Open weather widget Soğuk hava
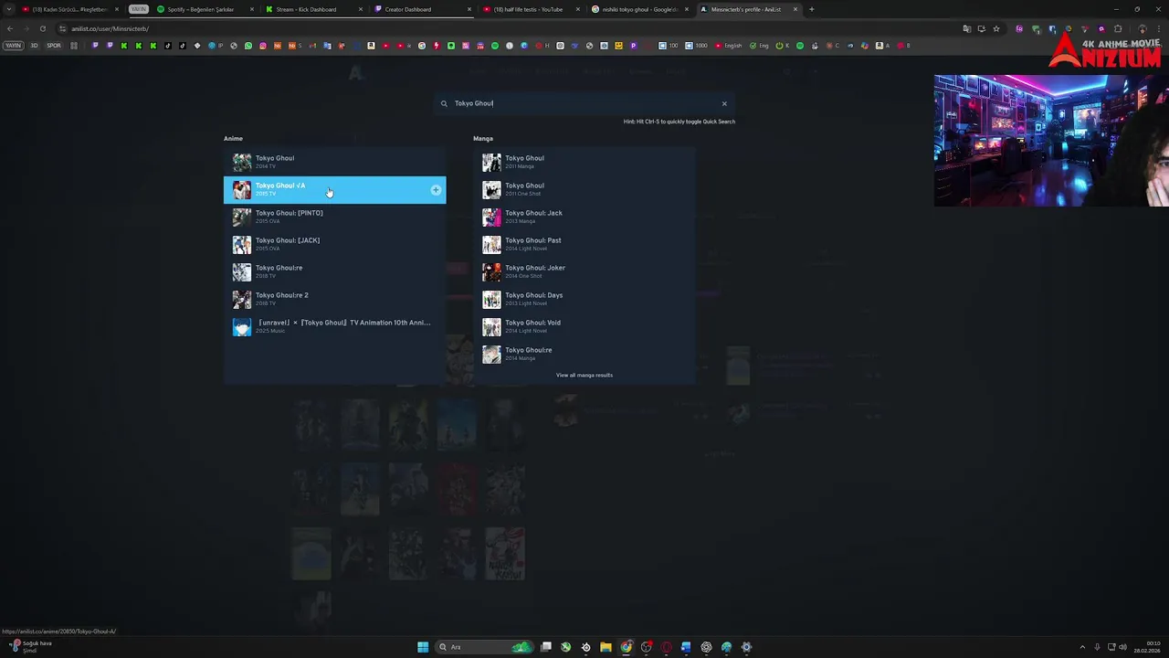The image size is (1169, 658). [x=31, y=647]
